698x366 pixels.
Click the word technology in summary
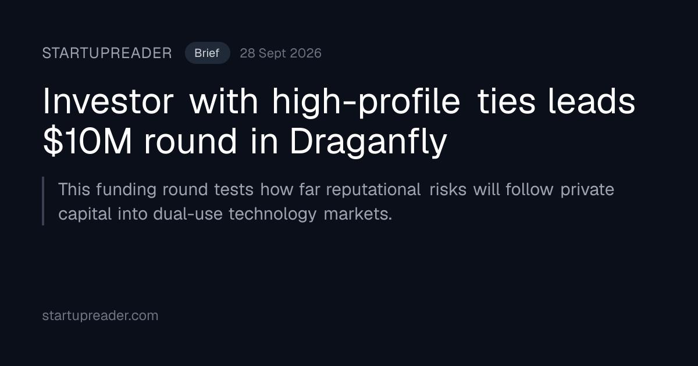pyautogui.click(x=273, y=214)
